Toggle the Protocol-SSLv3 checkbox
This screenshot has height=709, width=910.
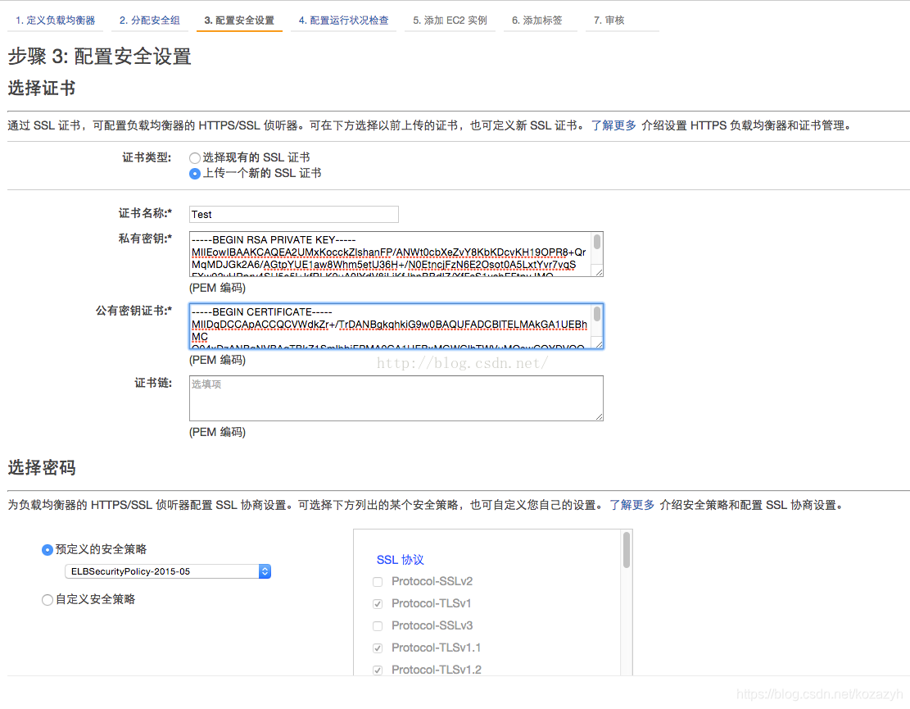(x=378, y=626)
